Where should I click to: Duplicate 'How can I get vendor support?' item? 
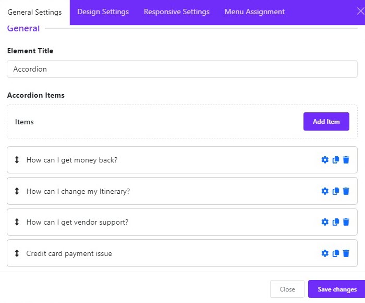(335, 222)
